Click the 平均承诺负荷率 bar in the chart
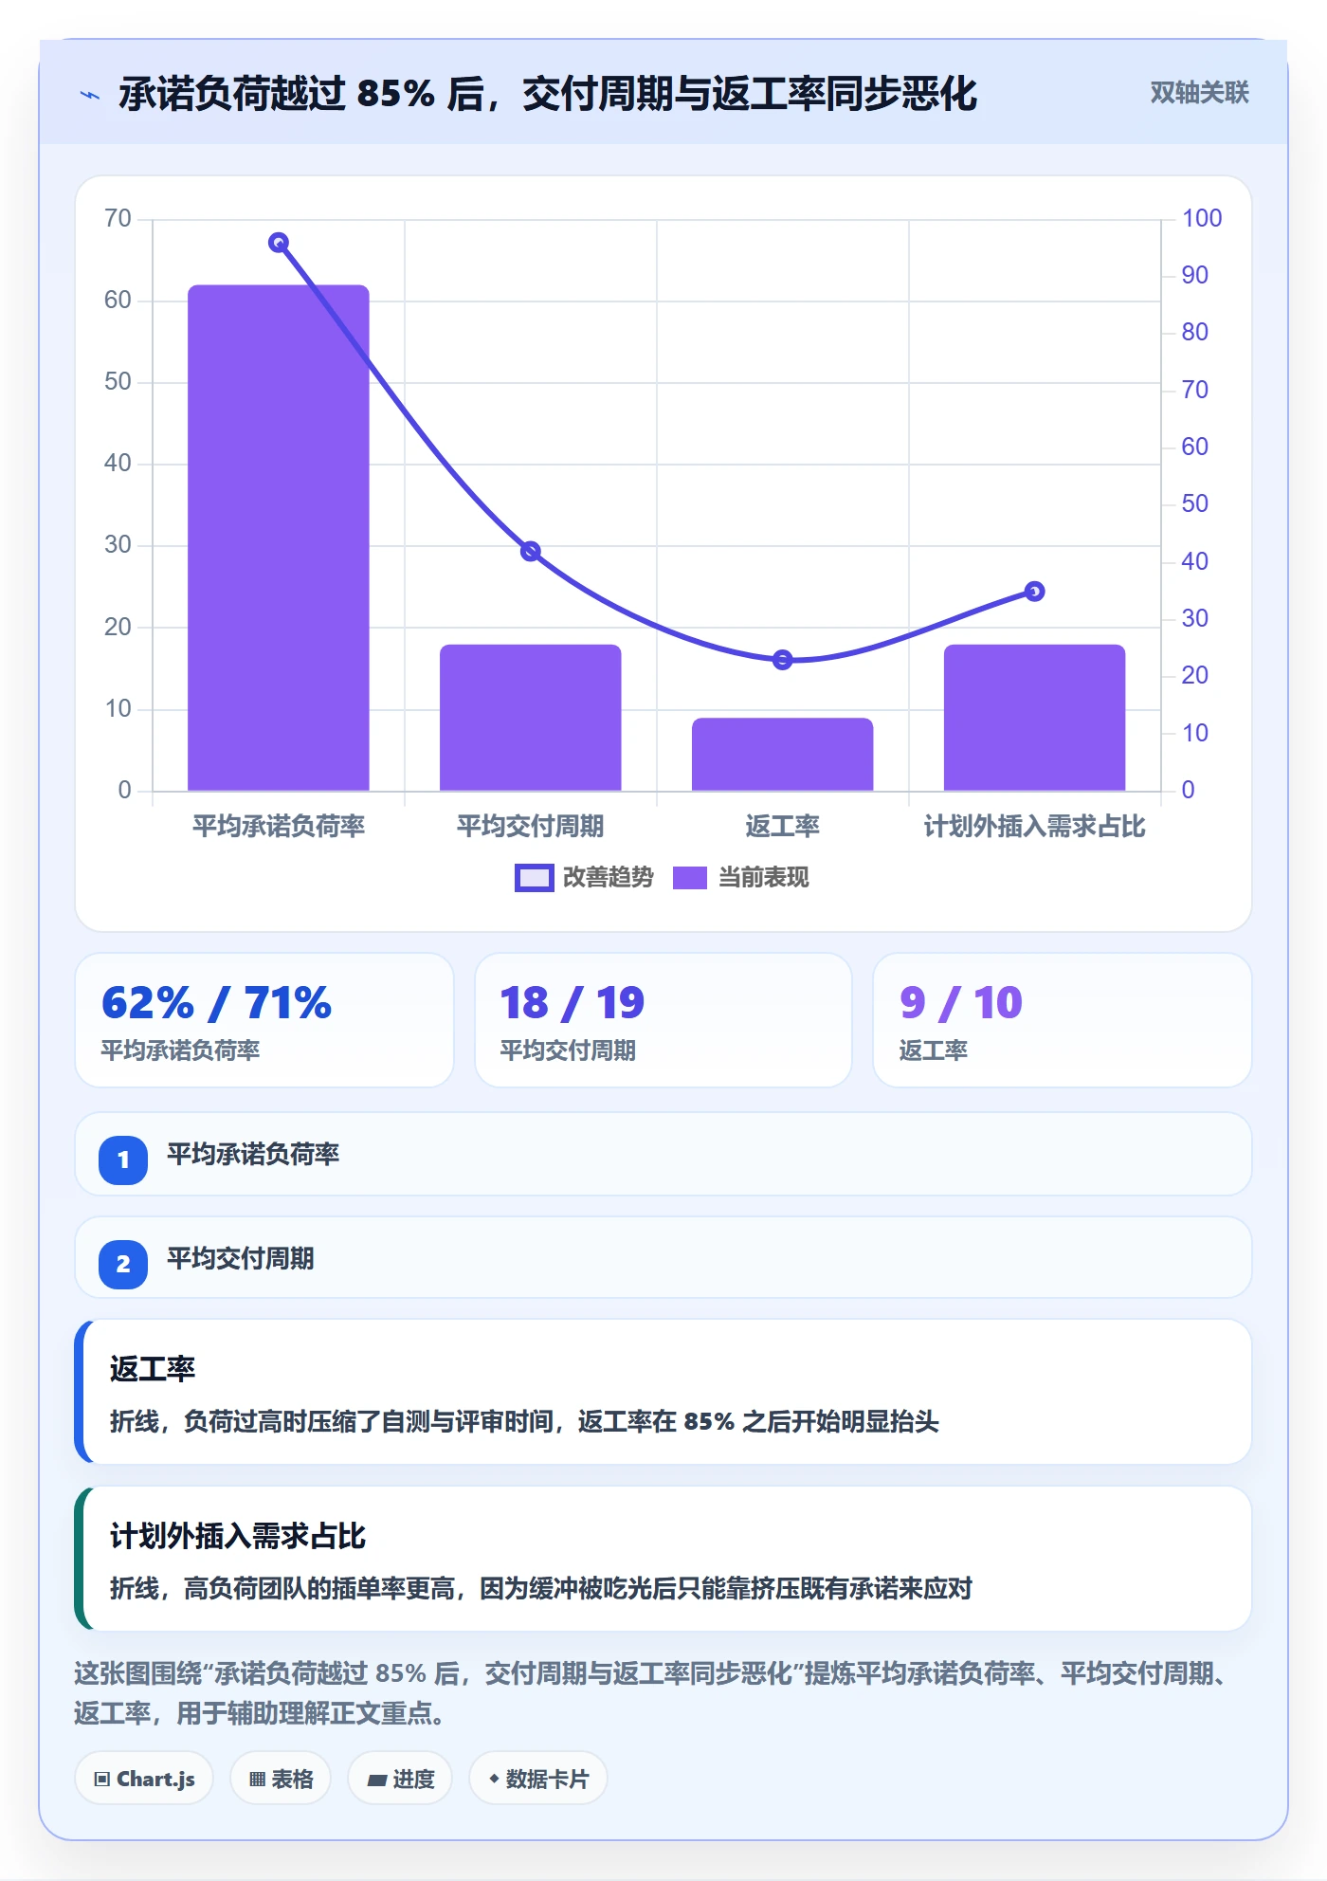 (x=279, y=538)
